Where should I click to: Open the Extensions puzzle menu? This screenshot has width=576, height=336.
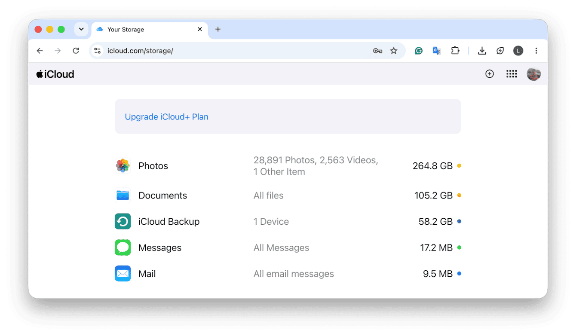tap(455, 51)
